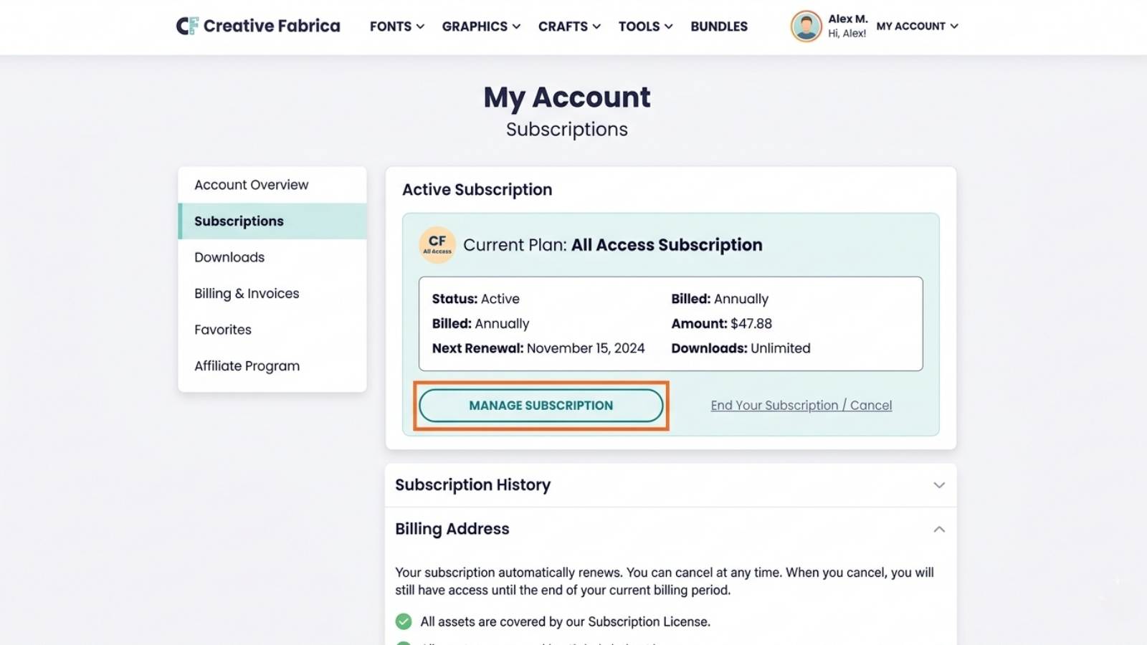Click the Subscription History heading text
The image size is (1147, 645).
pyautogui.click(x=473, y=485)
